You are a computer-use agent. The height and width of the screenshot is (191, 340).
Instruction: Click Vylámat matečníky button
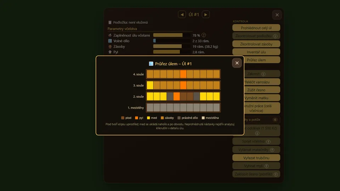click(x=256, y=150)
